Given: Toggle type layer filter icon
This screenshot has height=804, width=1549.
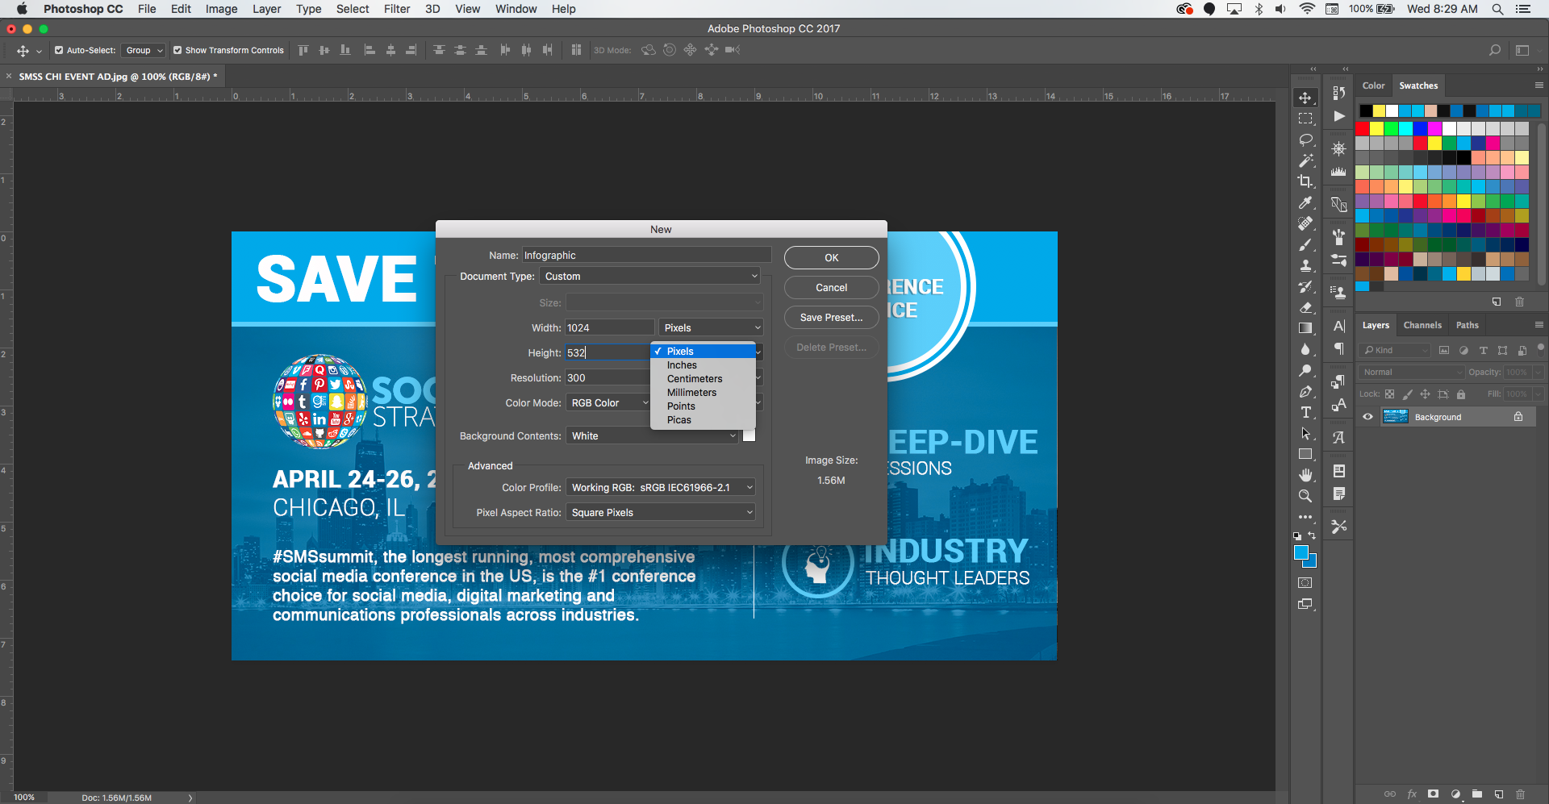Looking at the screenshot, I should 1483,350.
